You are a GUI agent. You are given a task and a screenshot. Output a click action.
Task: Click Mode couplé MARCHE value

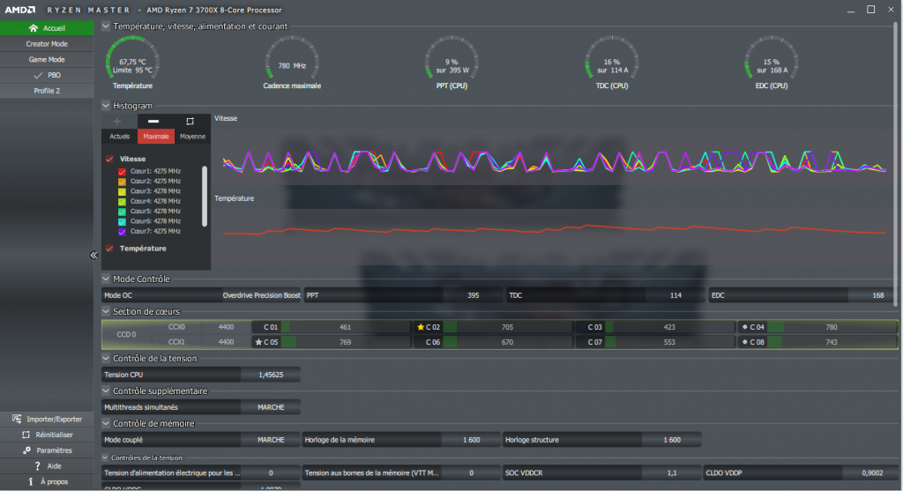pos(271,440)
